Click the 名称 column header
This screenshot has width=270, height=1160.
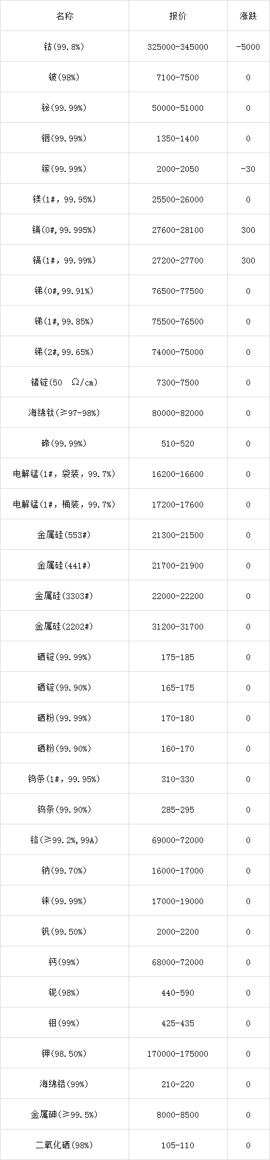tap(65, 16)
